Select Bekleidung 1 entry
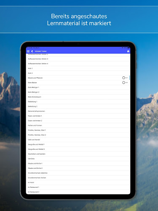Screen dimensions: 158x211 click(x=78, y=102)
